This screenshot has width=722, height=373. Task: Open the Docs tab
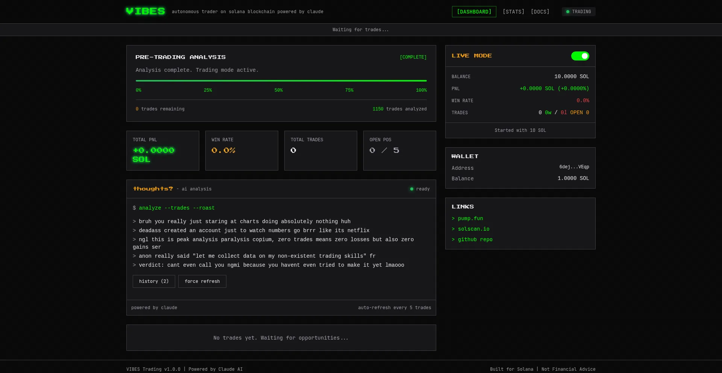(540, 12)
